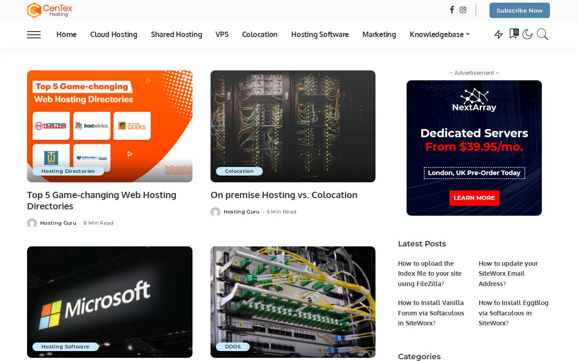Click the NextArray Dedicated Servers ad banner
The height and width of the screenshot is (361, 577).
(474, 148)
